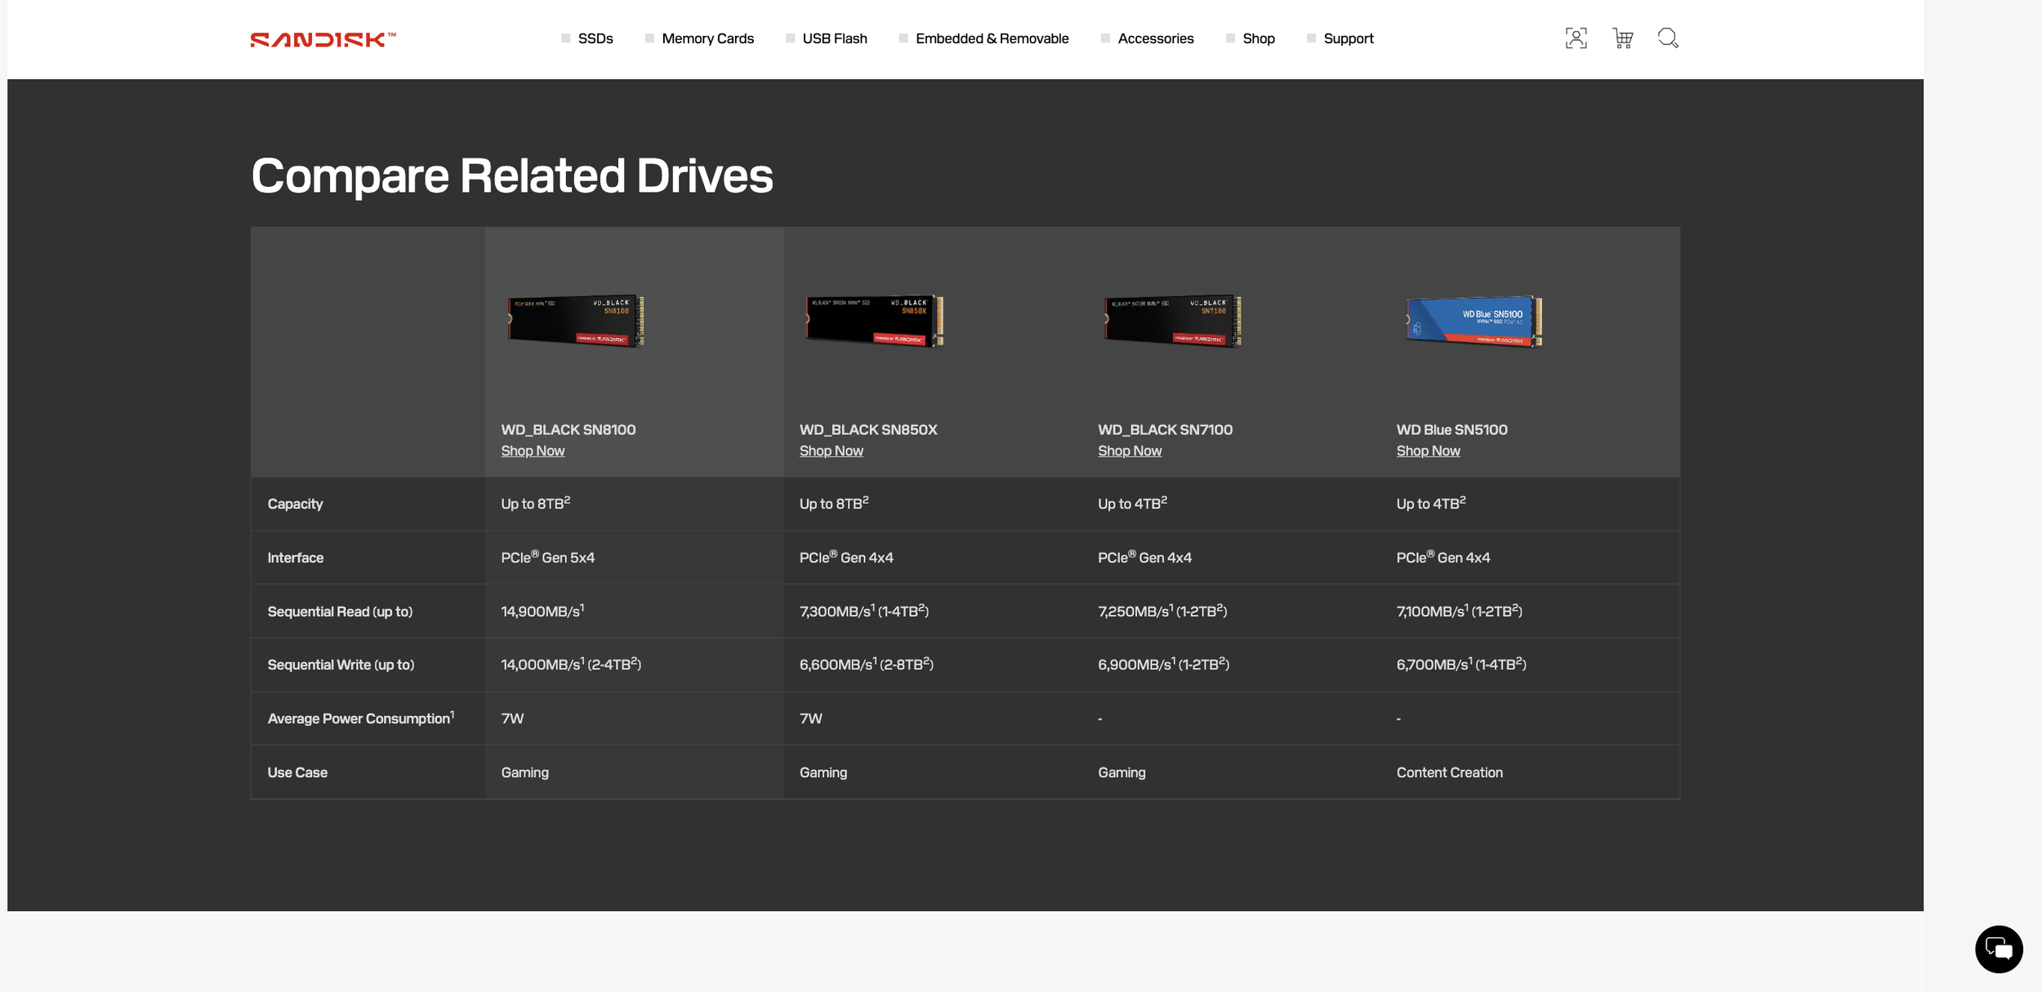Viewport: 2042px width, 992px height.
Task: Click Shop Now under WD Blue SN5100
Action: 1428,451
